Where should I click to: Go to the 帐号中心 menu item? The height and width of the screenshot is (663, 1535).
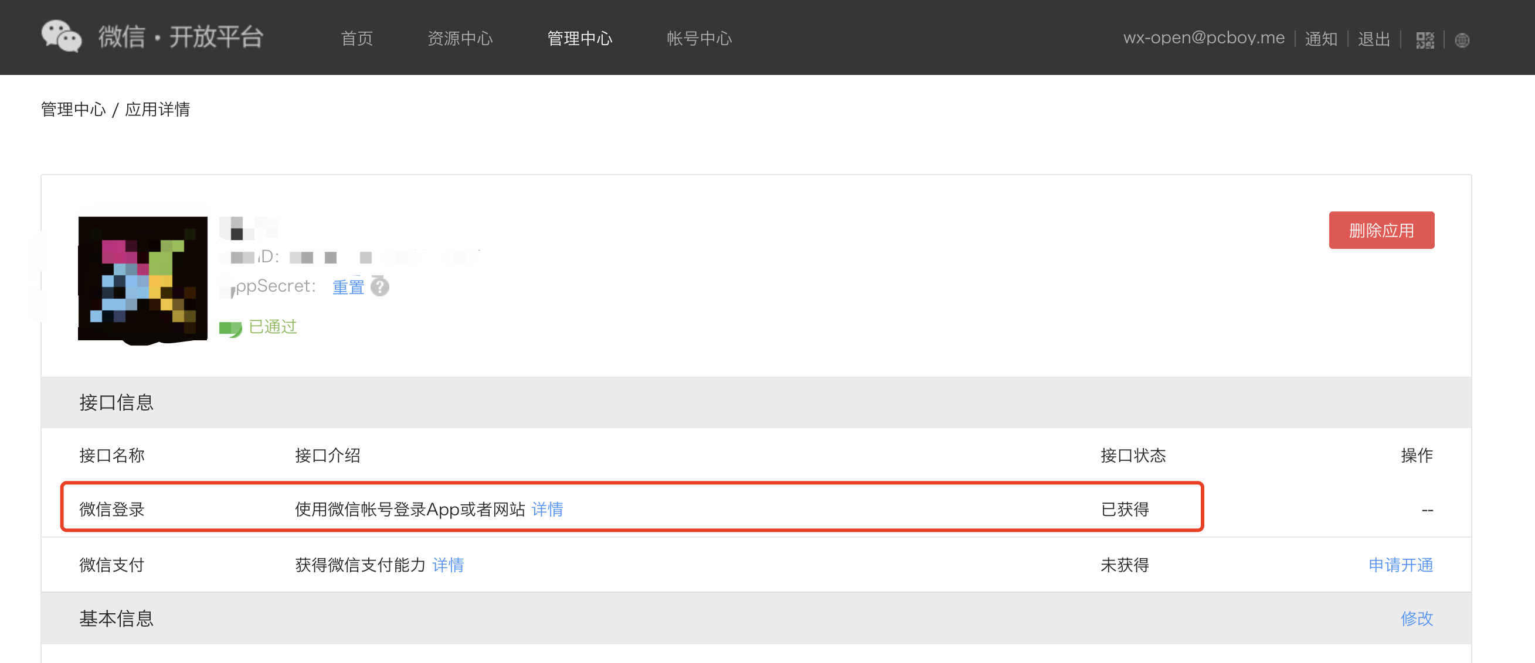699,38
